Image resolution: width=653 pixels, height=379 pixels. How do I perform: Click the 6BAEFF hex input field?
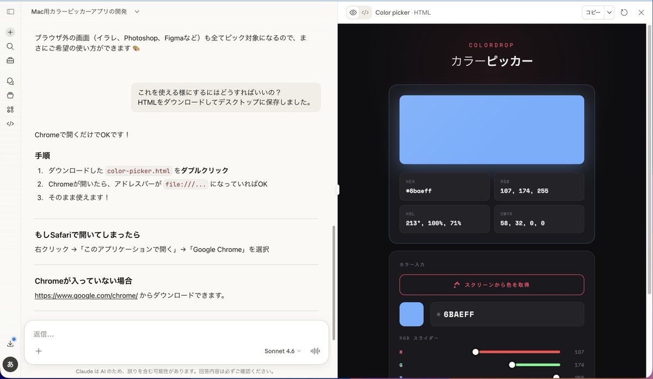click(507, 314)
